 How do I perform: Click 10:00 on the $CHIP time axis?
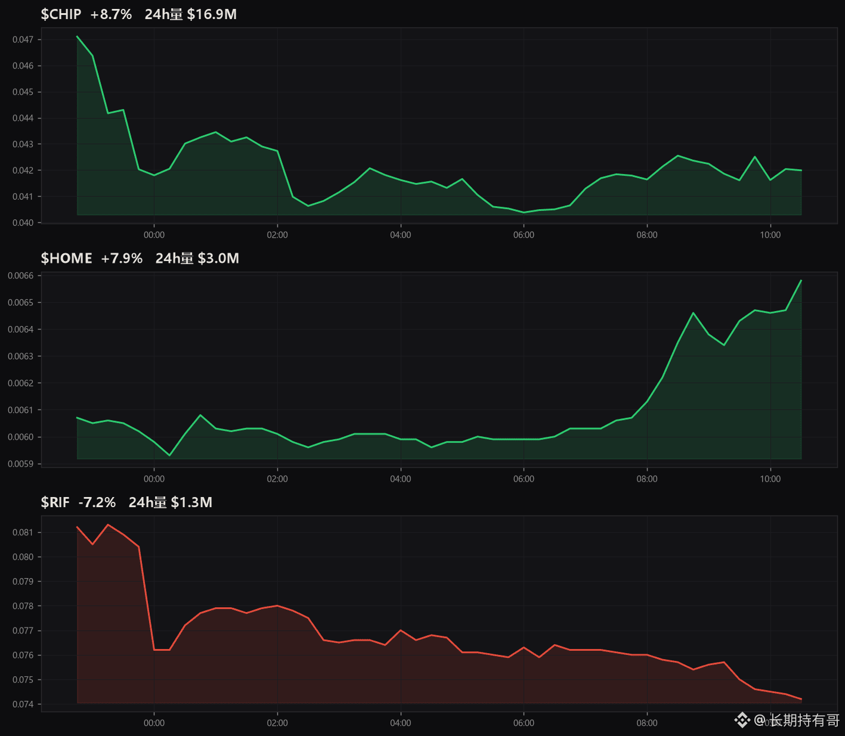pyautogui.click(x=770, y=235)
